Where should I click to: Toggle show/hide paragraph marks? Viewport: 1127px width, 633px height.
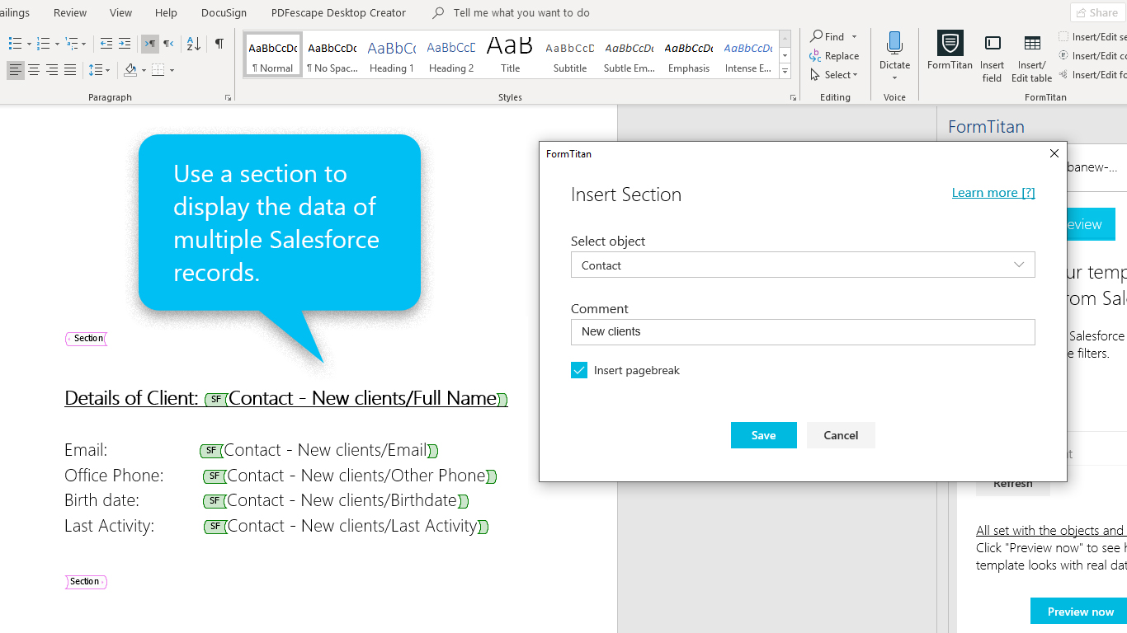[219, 44]
